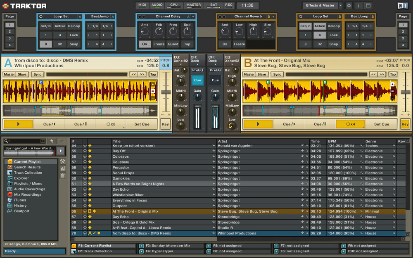Enable Key lock on Deck A

[x=166, y=124]
